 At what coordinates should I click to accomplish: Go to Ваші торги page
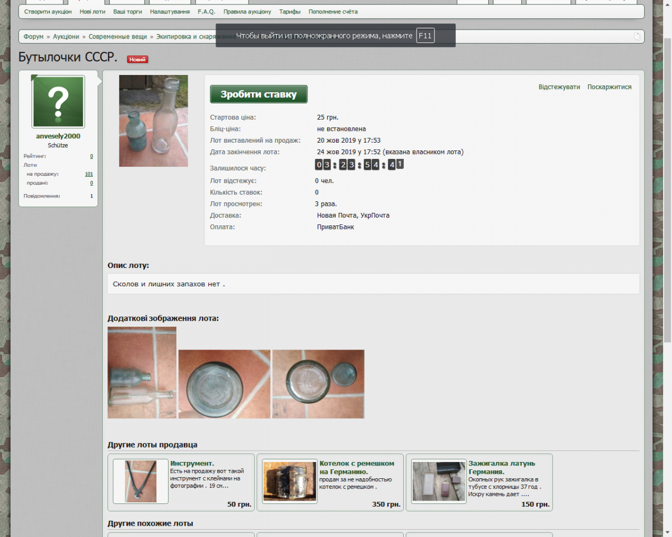pos(128,12)
